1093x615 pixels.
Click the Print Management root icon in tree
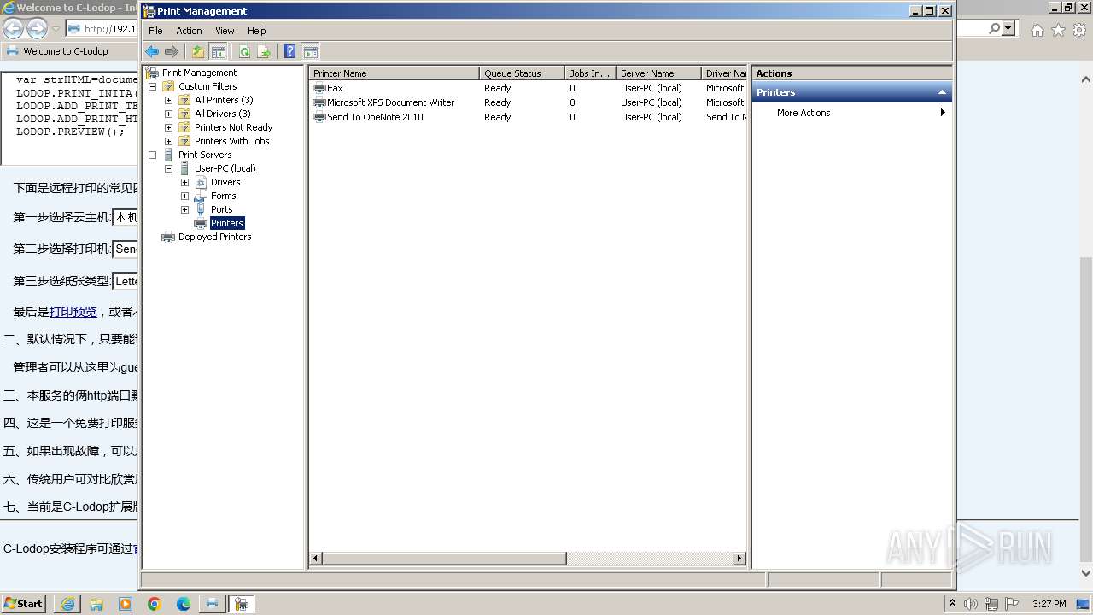pyautogui.click(x=153, y=73)
